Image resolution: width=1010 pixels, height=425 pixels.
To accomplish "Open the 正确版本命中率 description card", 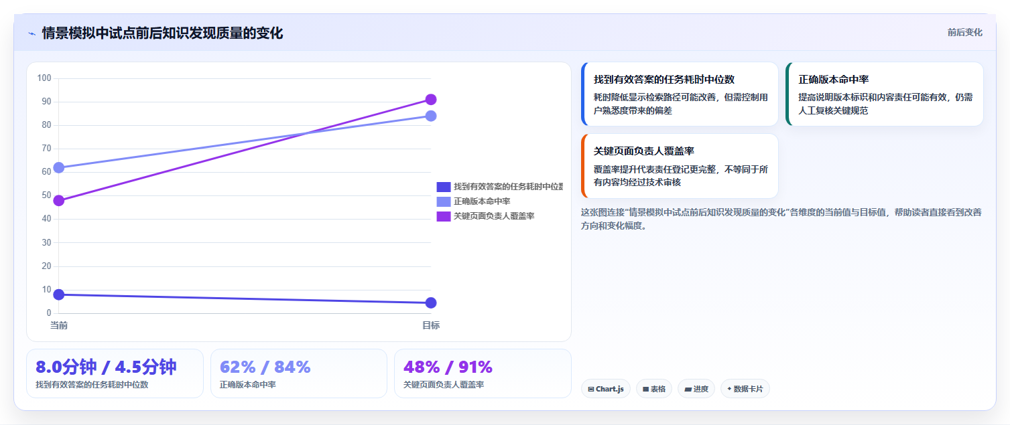I will click(x=884, y=94).
